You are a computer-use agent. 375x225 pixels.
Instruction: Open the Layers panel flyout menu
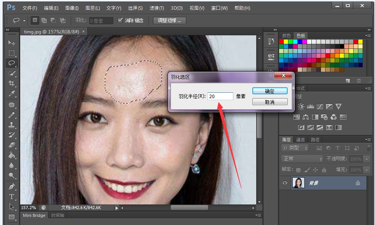[x=368, y=139]
